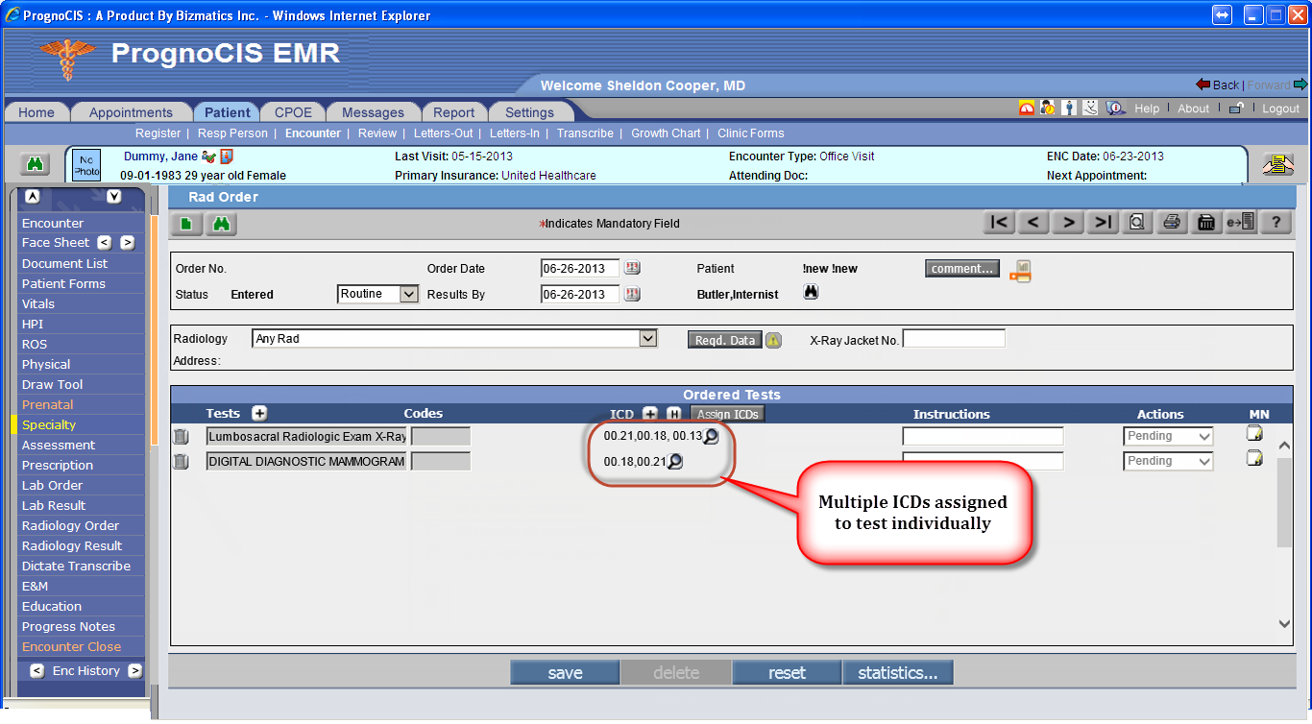This screenshot has height=724, width=1312.
Task: Click the electronic send order icon
Action: tap(1241, 222)
